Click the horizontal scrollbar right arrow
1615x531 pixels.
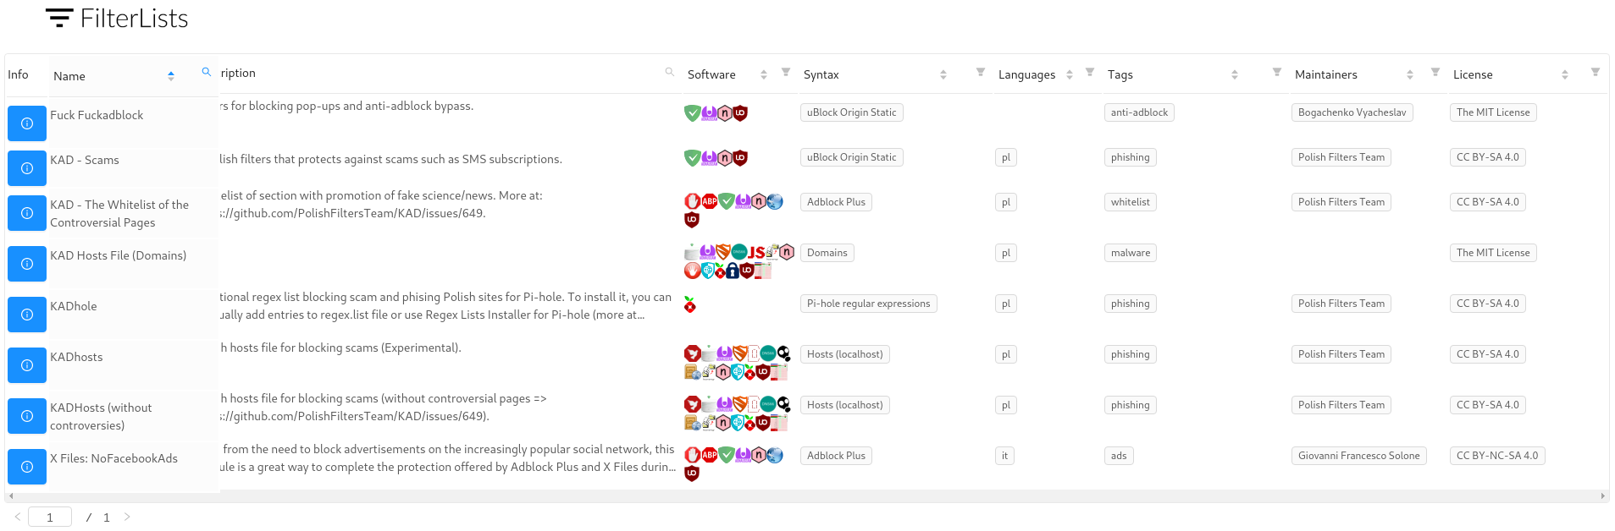[1603, 496]
